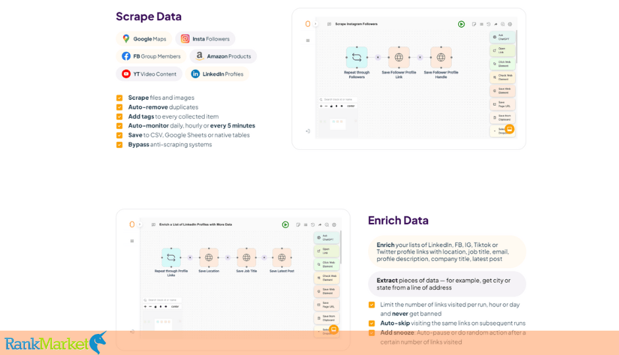Click checkbox beside Save to CSV, Google Sheets
This screenshot has width=619, height=355.
pos(119,135)
